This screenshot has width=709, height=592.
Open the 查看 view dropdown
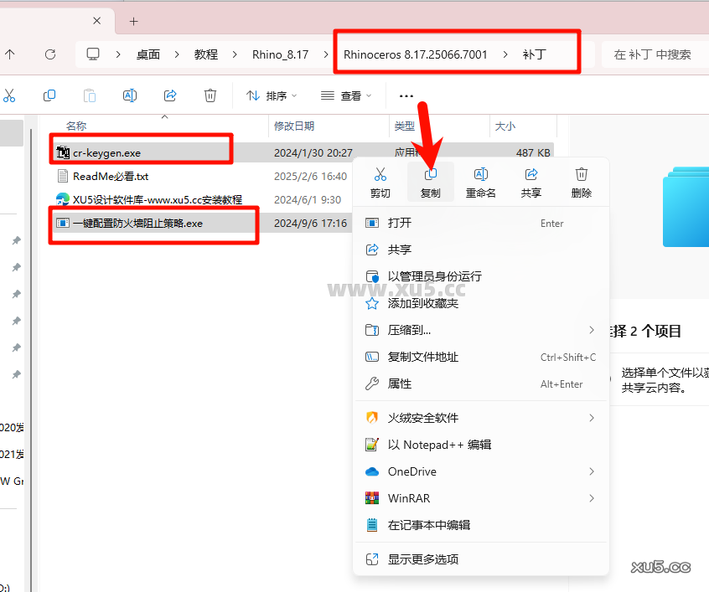(x=346, y=95)
